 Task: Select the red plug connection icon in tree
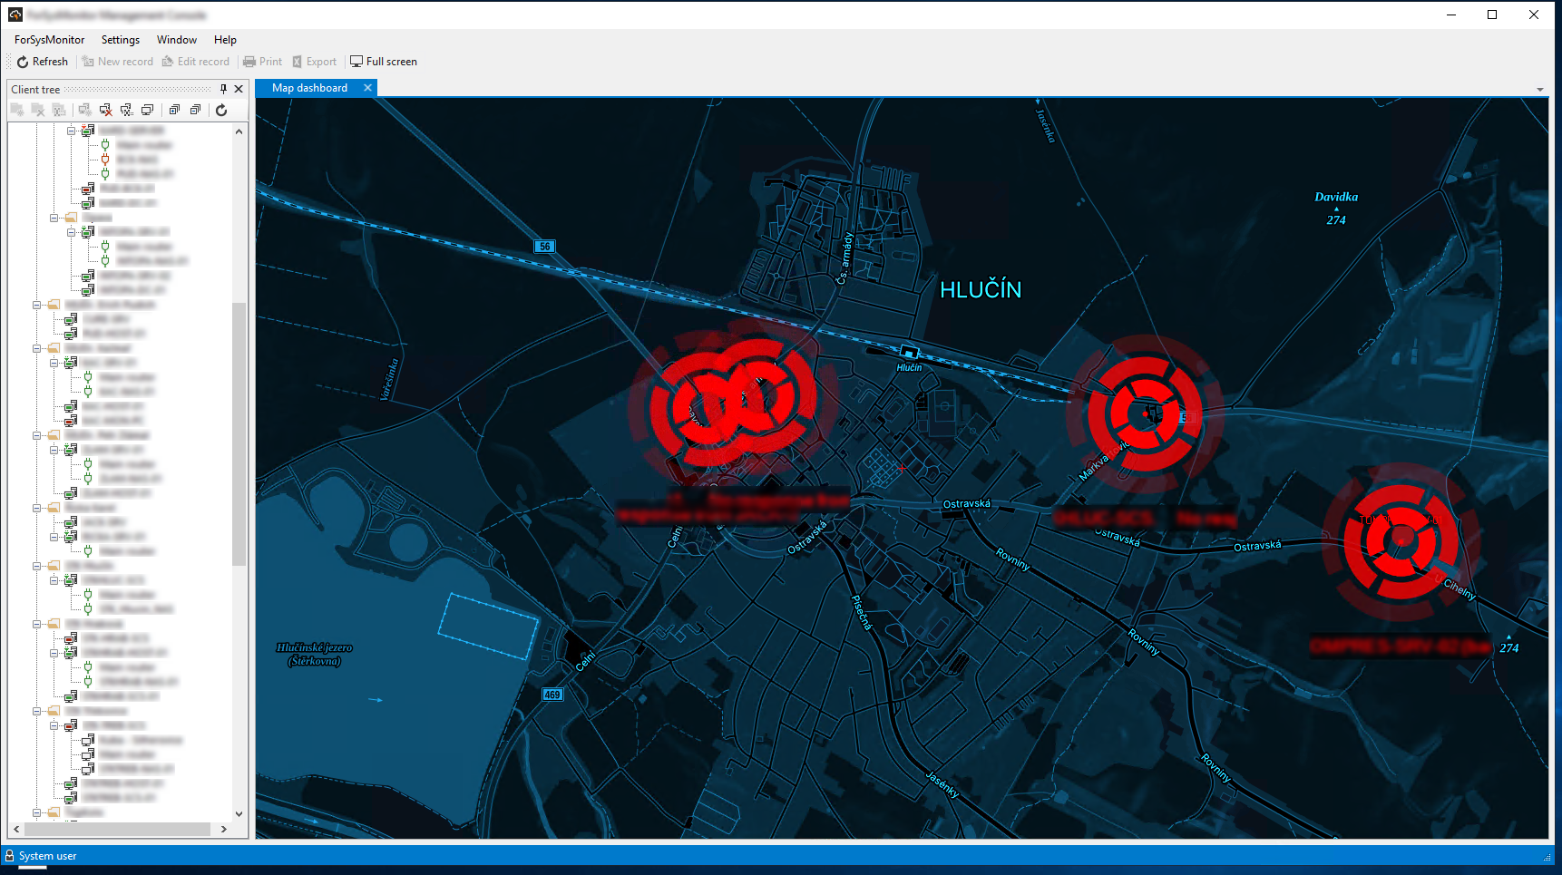coord(105,160)
